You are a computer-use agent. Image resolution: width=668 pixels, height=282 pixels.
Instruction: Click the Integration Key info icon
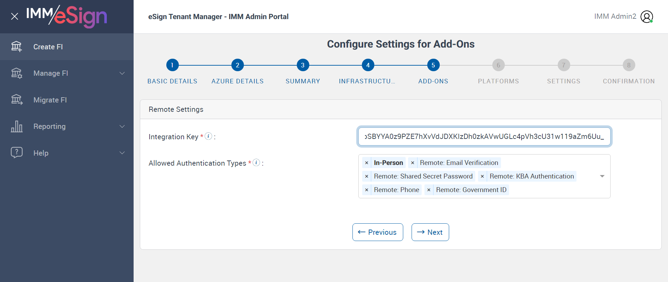coord(208,136)
